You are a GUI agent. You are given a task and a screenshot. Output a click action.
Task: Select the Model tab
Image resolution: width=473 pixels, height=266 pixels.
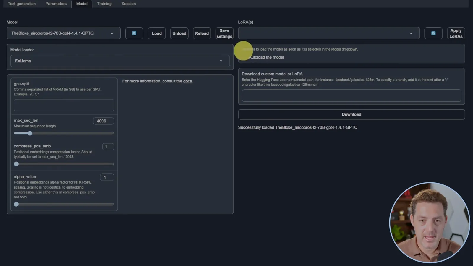[82, 4]
